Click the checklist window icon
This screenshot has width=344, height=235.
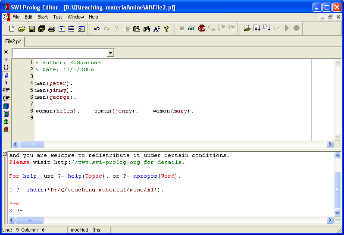pos(81,29)
